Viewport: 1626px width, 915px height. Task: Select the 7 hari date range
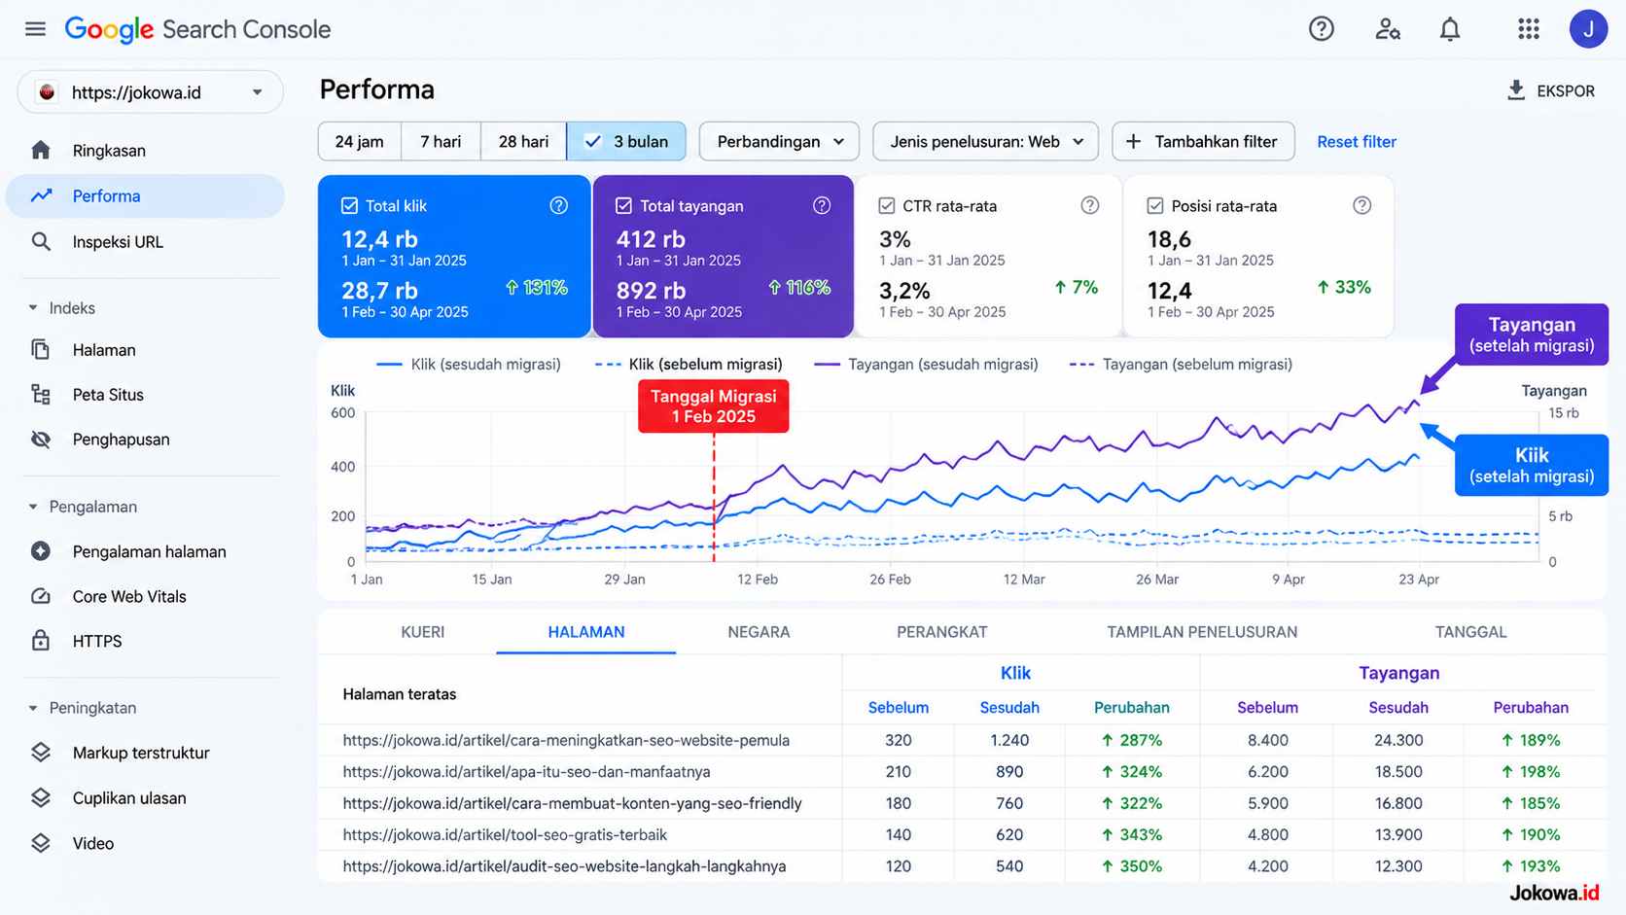click(x=441, y=141)
